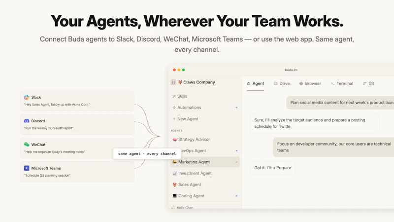
Task: Switch to the Terminal tab
Action: (x=342, y=83)
